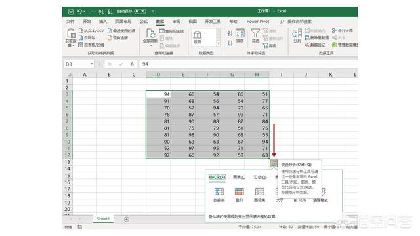Click quick access Sort Descending icon in title bar

click(110, 12)
